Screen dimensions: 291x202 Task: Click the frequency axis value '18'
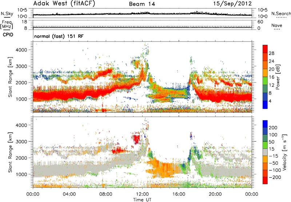tap(24, 22)
